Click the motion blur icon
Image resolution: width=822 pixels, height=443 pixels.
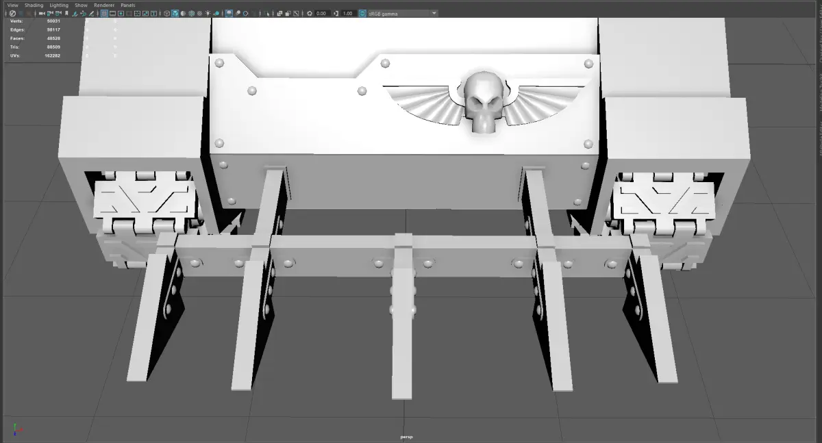pyautogui.click(x=238, y=13)
